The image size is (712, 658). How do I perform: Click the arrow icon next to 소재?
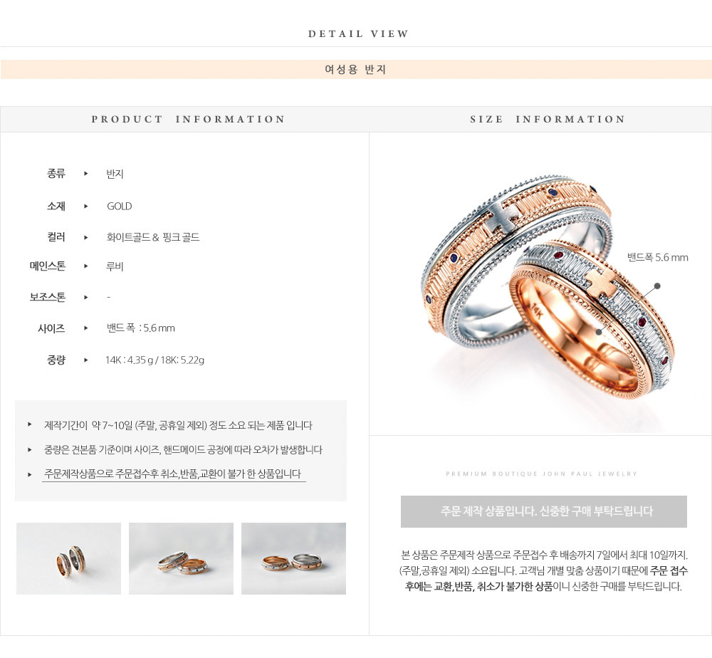point(86,207)
